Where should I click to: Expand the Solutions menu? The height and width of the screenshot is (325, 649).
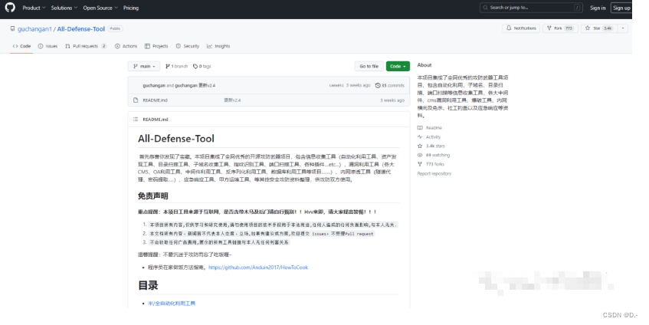point(64,8)
